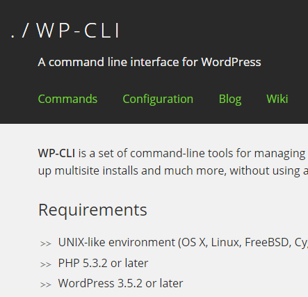The image size is (308, 297).
Task: Click the >> bullet beside UNIX-like environment
Action: [x=46, y=243]
